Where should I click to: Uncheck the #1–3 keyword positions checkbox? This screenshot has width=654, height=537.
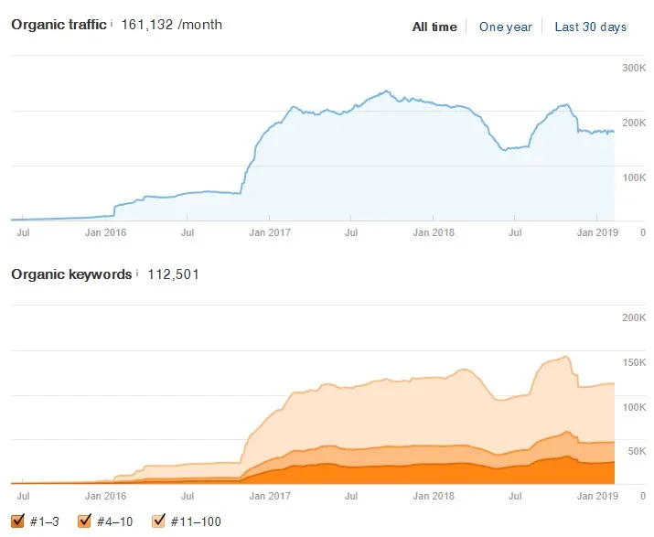click(17, 521)
